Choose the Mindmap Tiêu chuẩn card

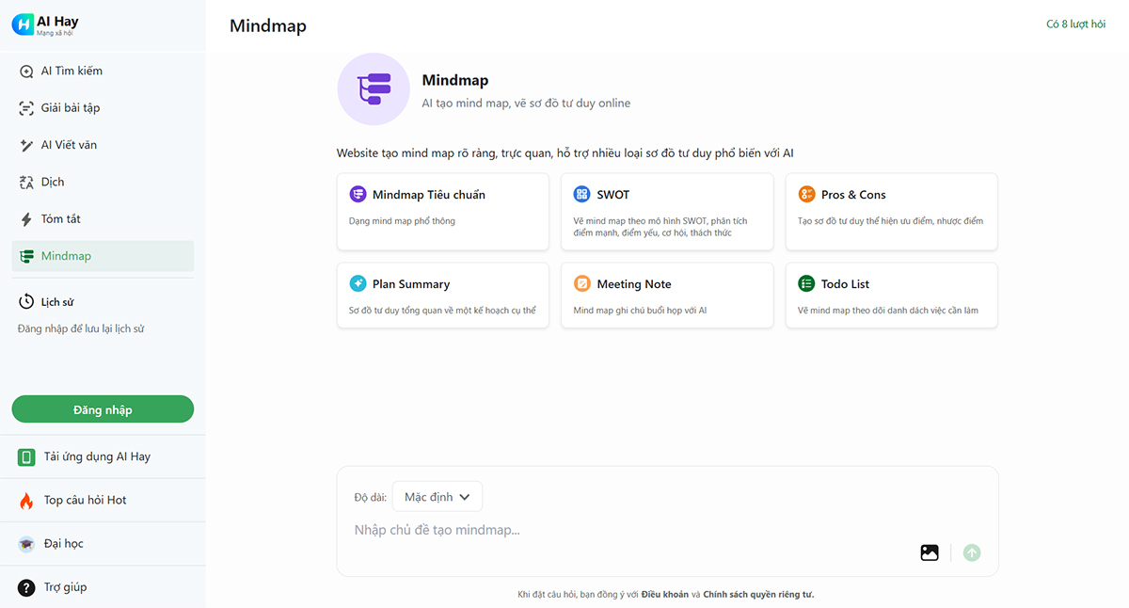tap(442, 212)
